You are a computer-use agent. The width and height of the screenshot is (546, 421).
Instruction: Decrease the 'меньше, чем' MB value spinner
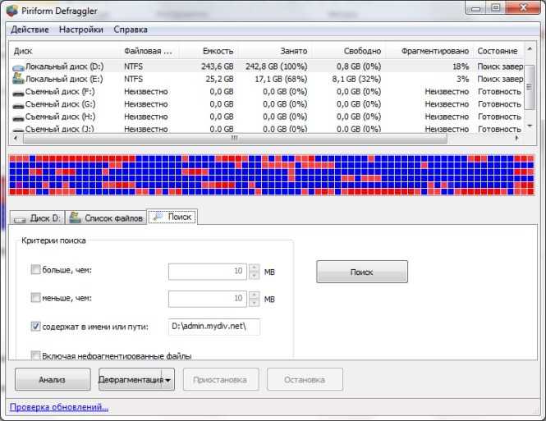click(x=255, y=303)
